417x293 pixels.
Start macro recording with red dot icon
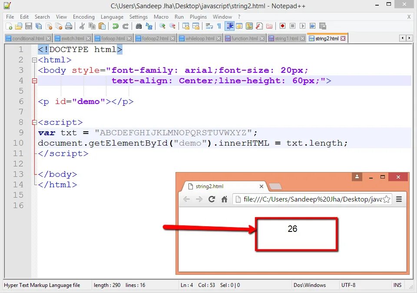click(x=282, y=26)
